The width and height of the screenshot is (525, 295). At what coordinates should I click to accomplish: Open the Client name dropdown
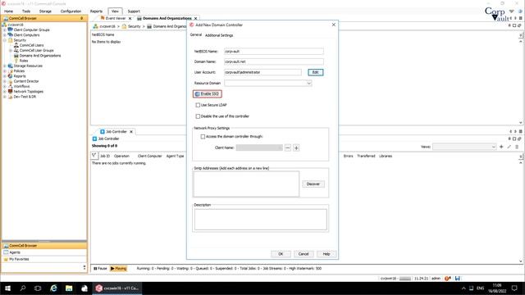click(280, 147)
